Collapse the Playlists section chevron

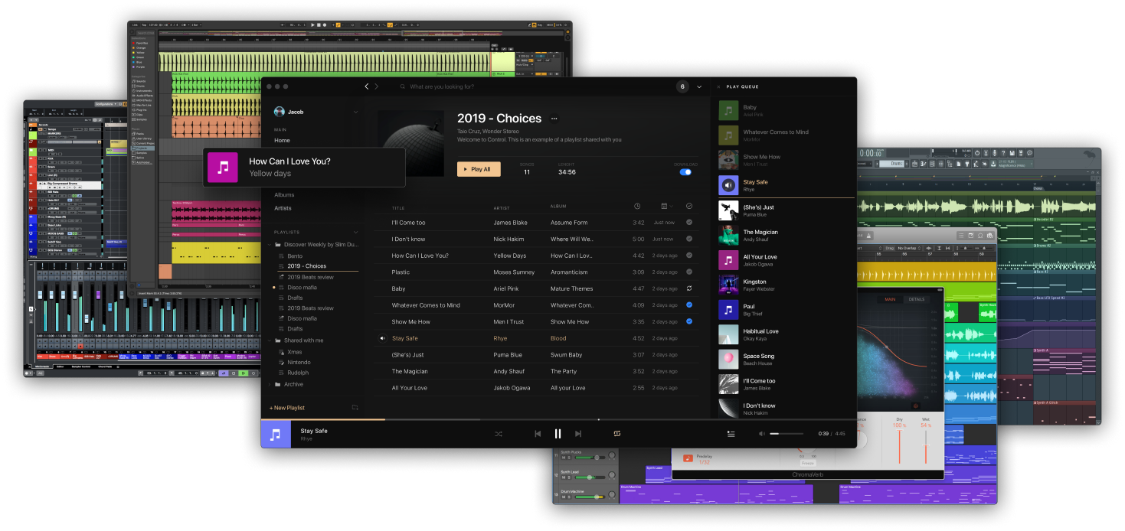pyautogui.click(x=355, y=232)
